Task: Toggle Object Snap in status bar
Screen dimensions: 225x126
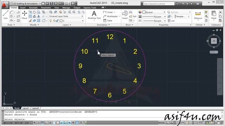Action: (54, 123)
